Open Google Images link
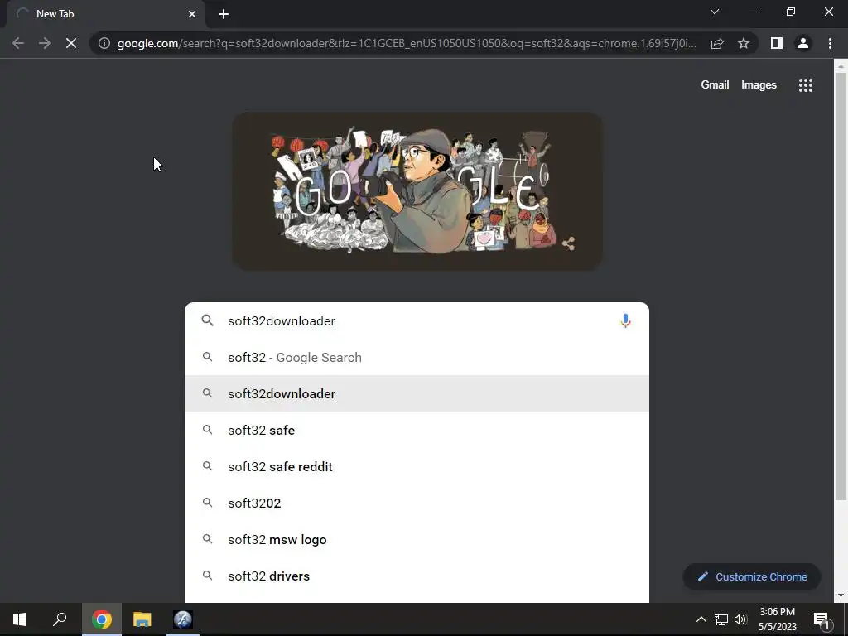The image size is (848, 636). (x=759, y=85)
